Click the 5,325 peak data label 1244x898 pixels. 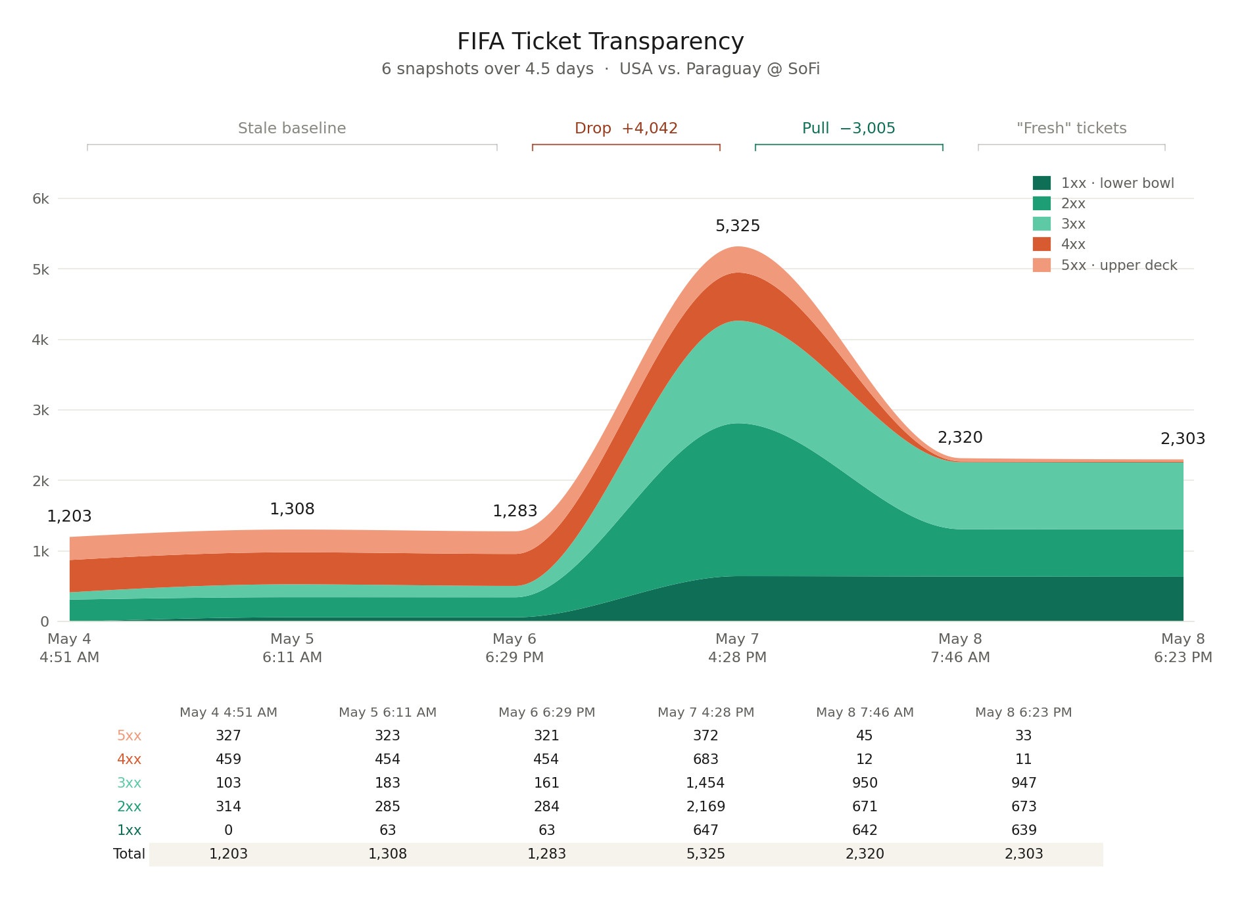tap(738, 226)
